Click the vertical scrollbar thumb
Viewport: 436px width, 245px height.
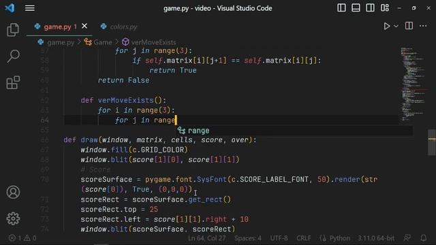pos(432,142)
